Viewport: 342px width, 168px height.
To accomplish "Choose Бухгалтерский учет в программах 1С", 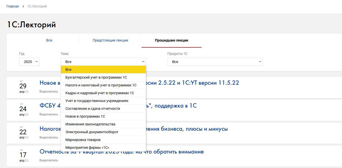I will coord(103,77).
